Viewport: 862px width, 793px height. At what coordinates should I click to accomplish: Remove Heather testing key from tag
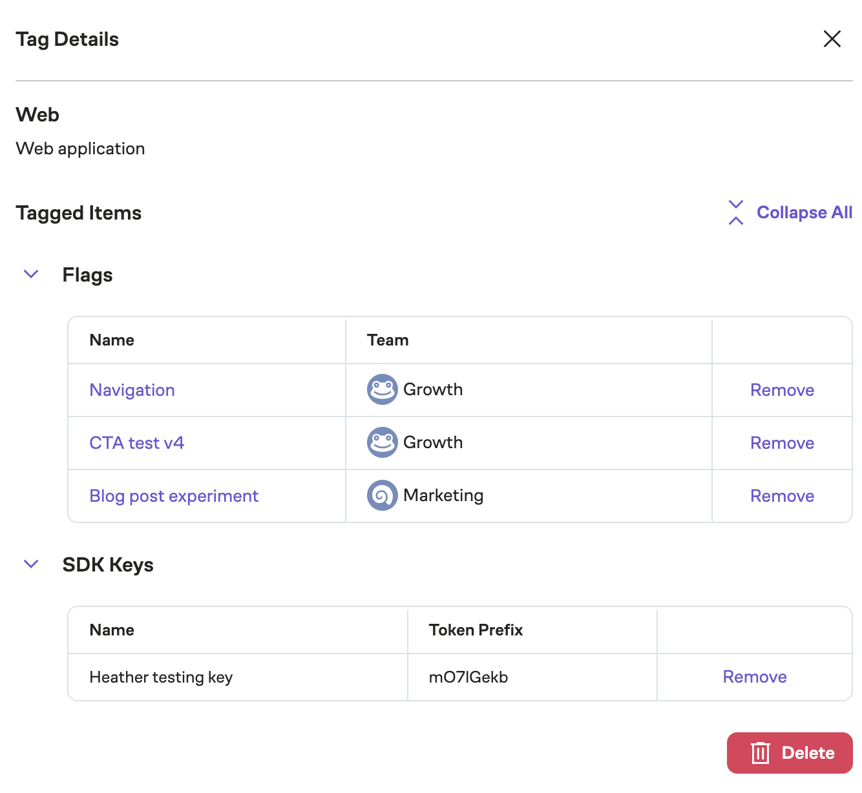[x=754, y=677]
